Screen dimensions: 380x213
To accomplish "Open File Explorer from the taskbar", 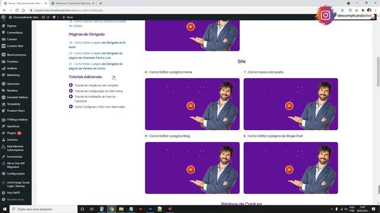I will (x=121, y=209).
